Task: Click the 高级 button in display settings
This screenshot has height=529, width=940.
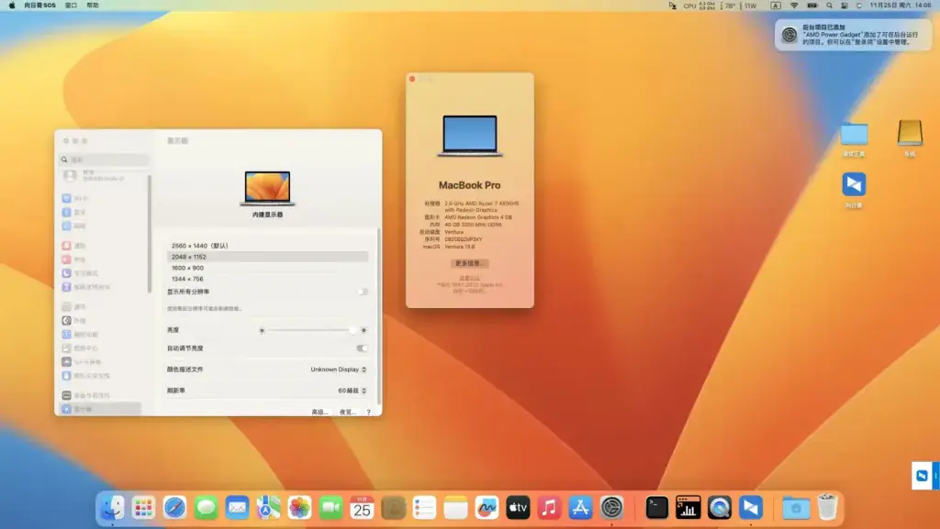Action: 319,412
